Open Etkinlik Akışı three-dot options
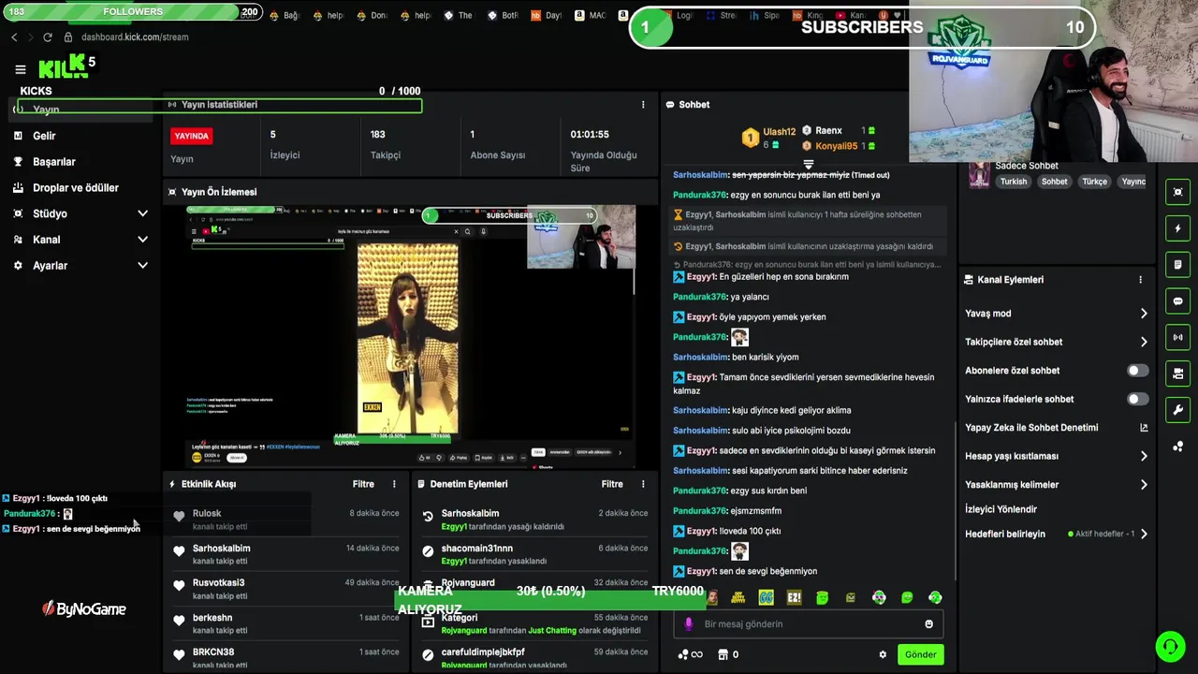 pos(394,484)
